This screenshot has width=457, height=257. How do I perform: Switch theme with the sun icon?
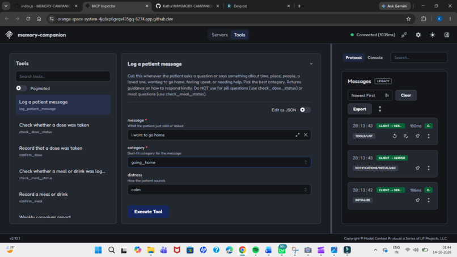pos(433,35)
